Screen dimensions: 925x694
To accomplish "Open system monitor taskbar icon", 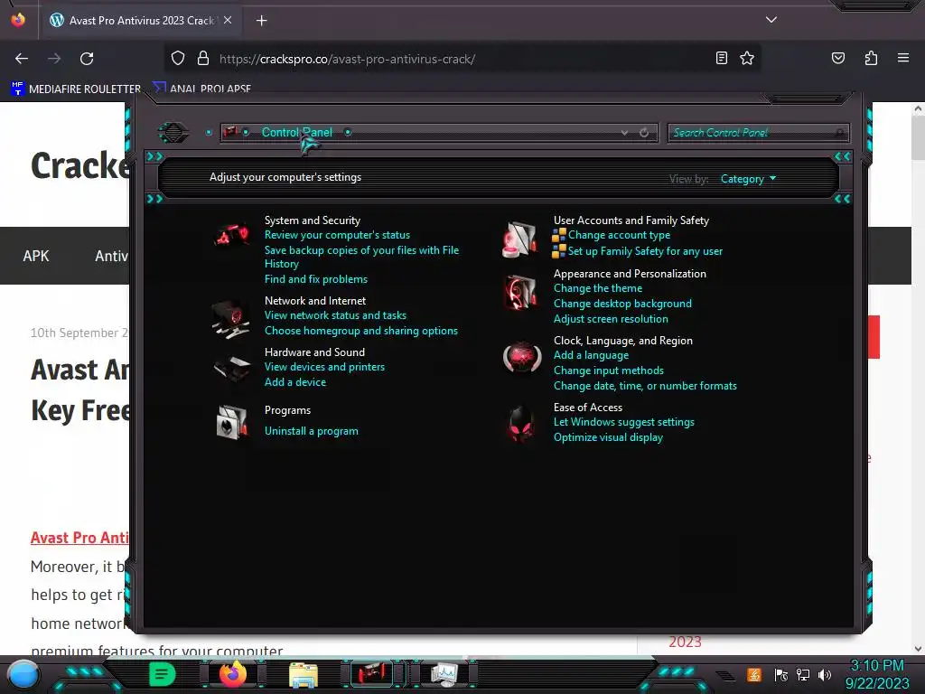I will (444, 674).
